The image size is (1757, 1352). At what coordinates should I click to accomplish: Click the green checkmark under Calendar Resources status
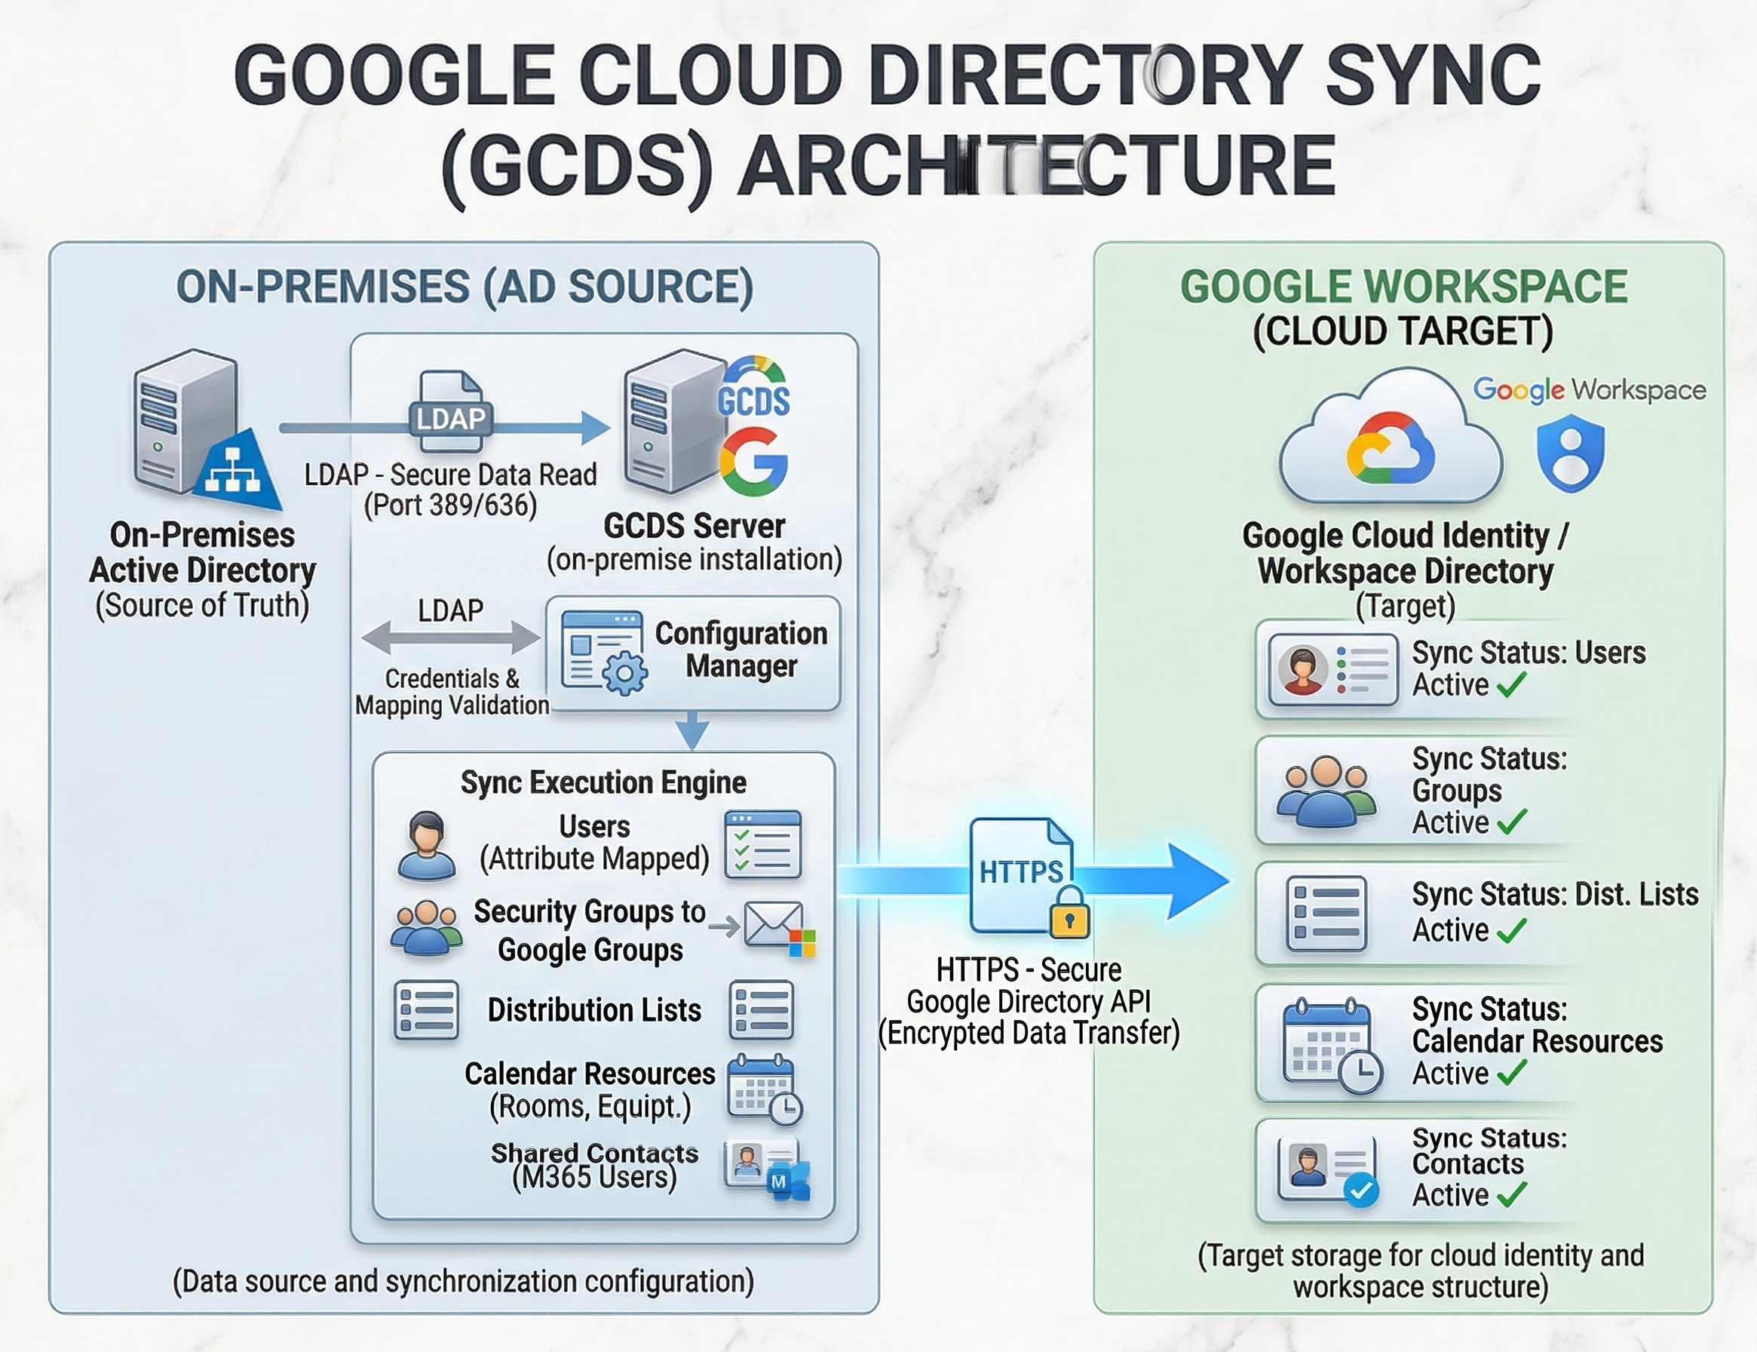(1512, 1073)
